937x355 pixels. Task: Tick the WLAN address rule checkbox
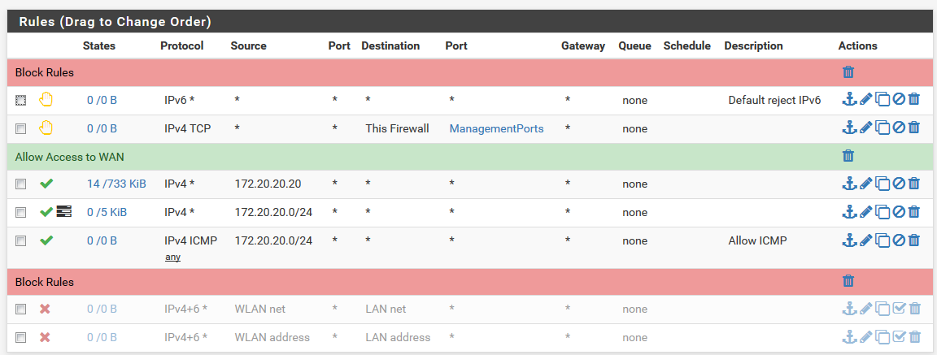pyautogui.click(x=21, y=338)
